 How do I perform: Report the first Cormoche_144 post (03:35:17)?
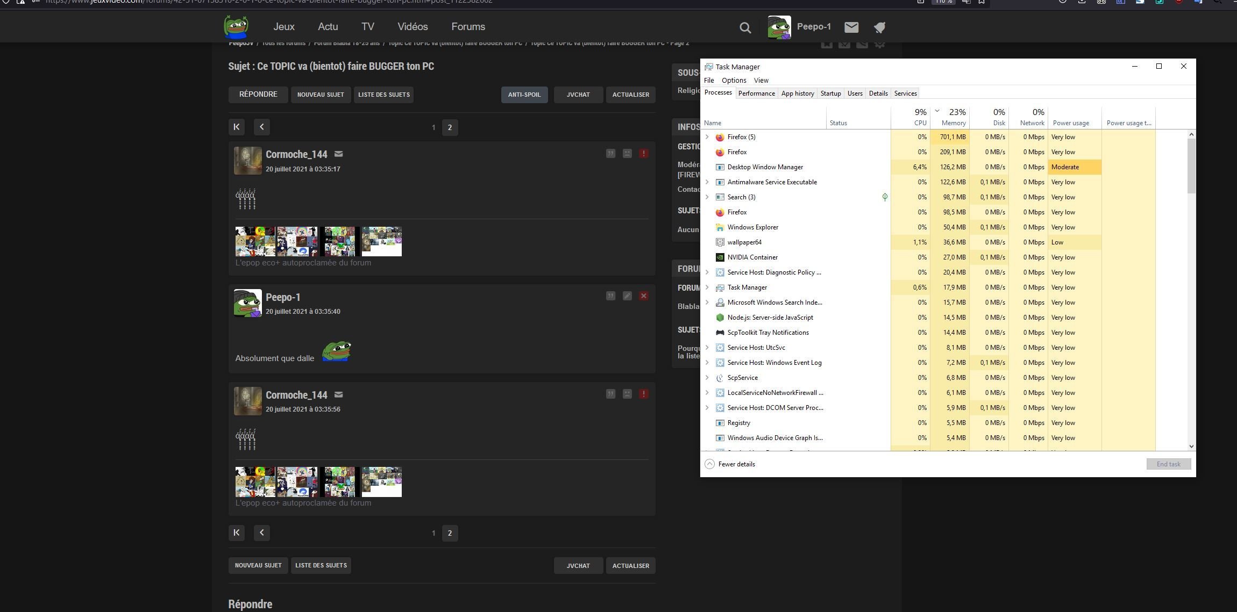[644, 154]
